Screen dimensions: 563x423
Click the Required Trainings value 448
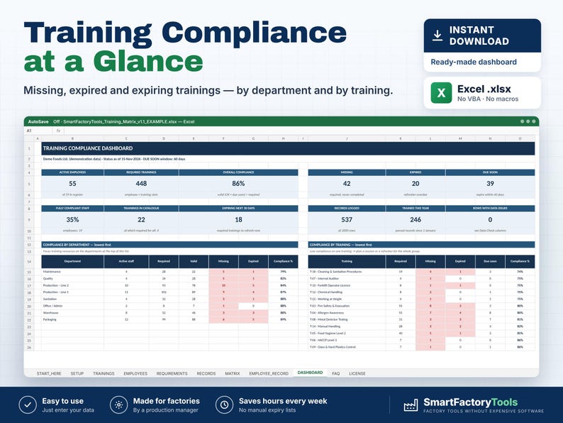tap(141, 184)
